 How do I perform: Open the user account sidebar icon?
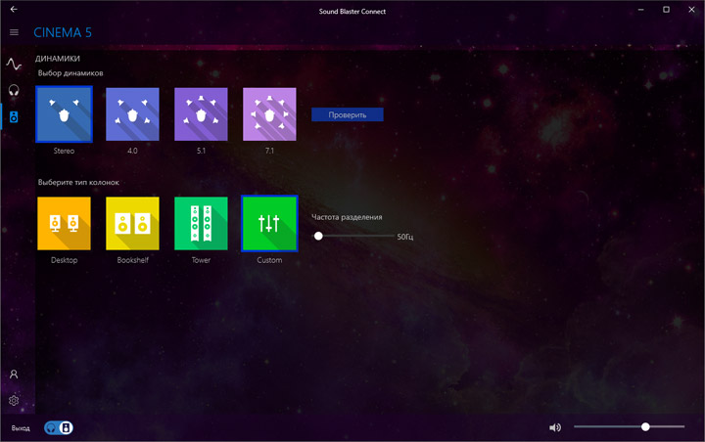click(x=14, y=375)
